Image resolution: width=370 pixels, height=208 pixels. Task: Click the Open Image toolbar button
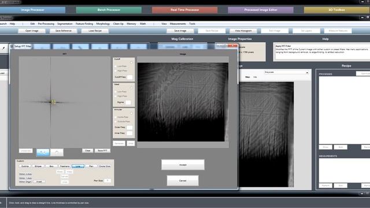coord(32,31)
